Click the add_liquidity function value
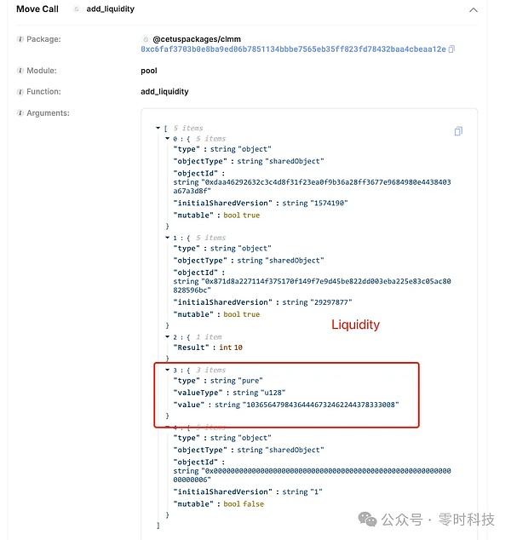Viewport: 511px width, 540px height. [164, 91]
